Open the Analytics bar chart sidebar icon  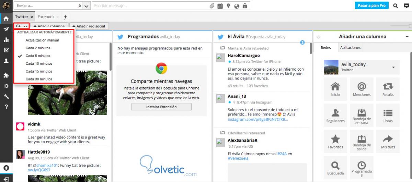[x=6, y=40]
